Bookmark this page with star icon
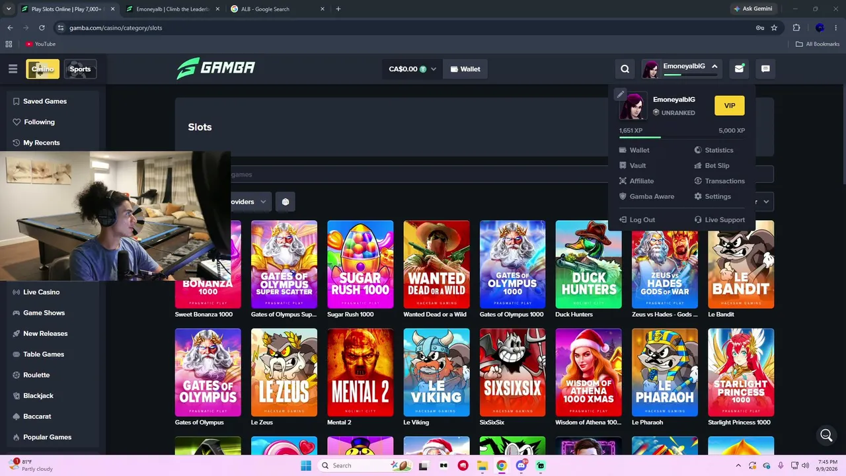846x476 pixels. pyautogui.click(x=774, y=28)
